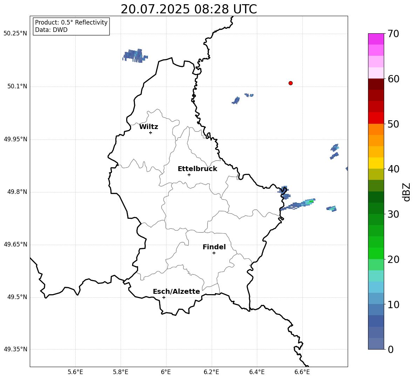Pick the orange colorbar swatch below 50
This screenshot has height=379, width=415.
point(376,129)
